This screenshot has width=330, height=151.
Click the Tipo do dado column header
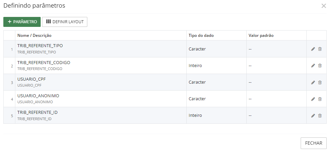point(201,36)
